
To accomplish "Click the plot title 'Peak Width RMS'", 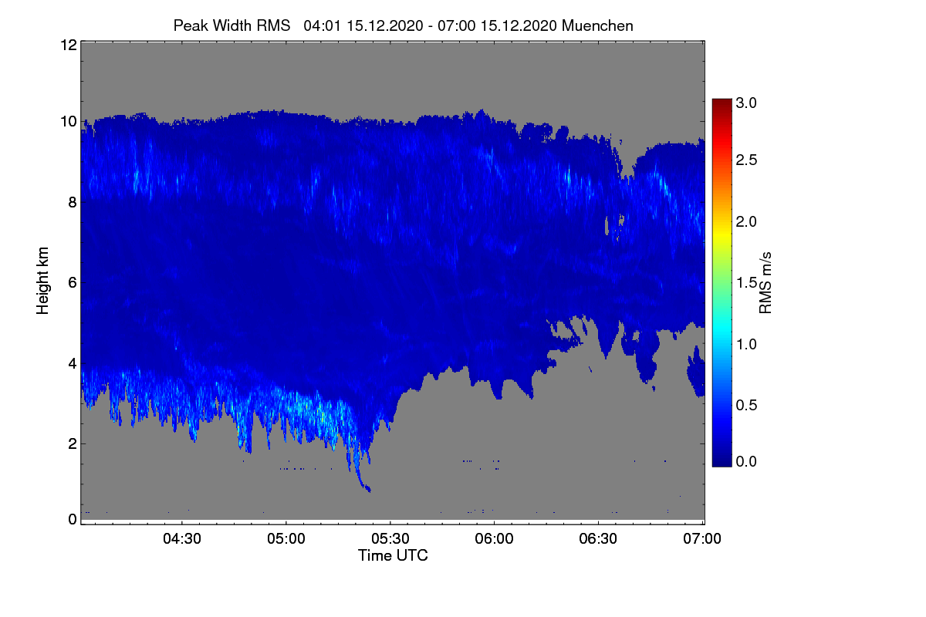I will (x=231, y=25).
